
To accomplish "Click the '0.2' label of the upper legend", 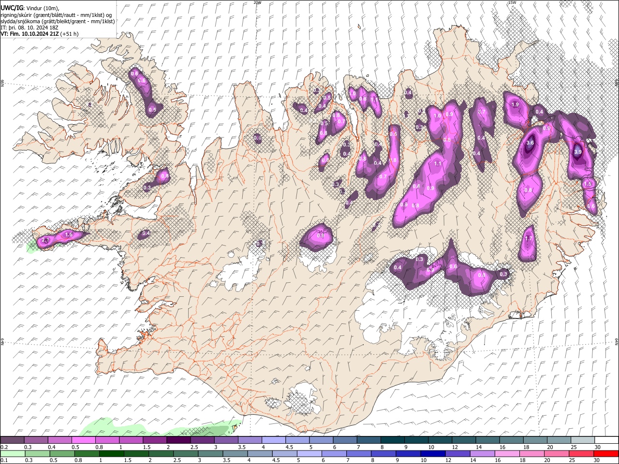I will 4,447.
